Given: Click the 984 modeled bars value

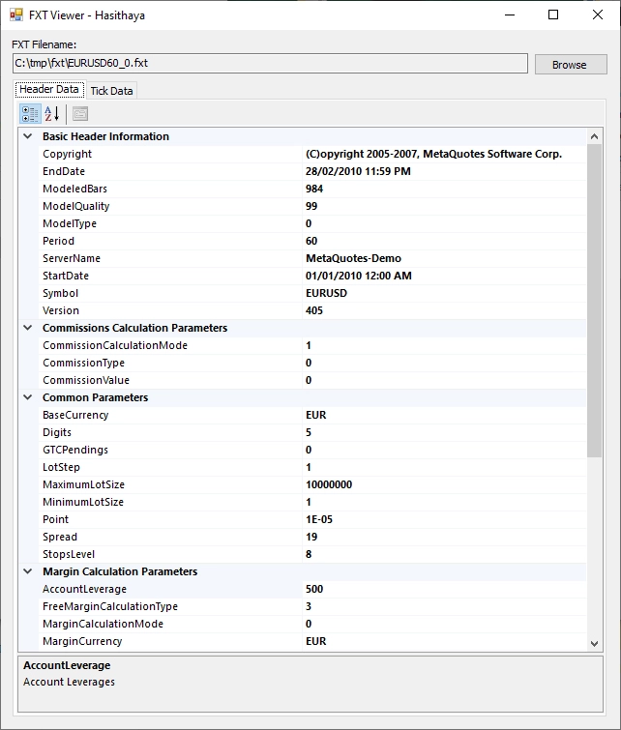Looking at the screenshot, I should pos(314,189).
